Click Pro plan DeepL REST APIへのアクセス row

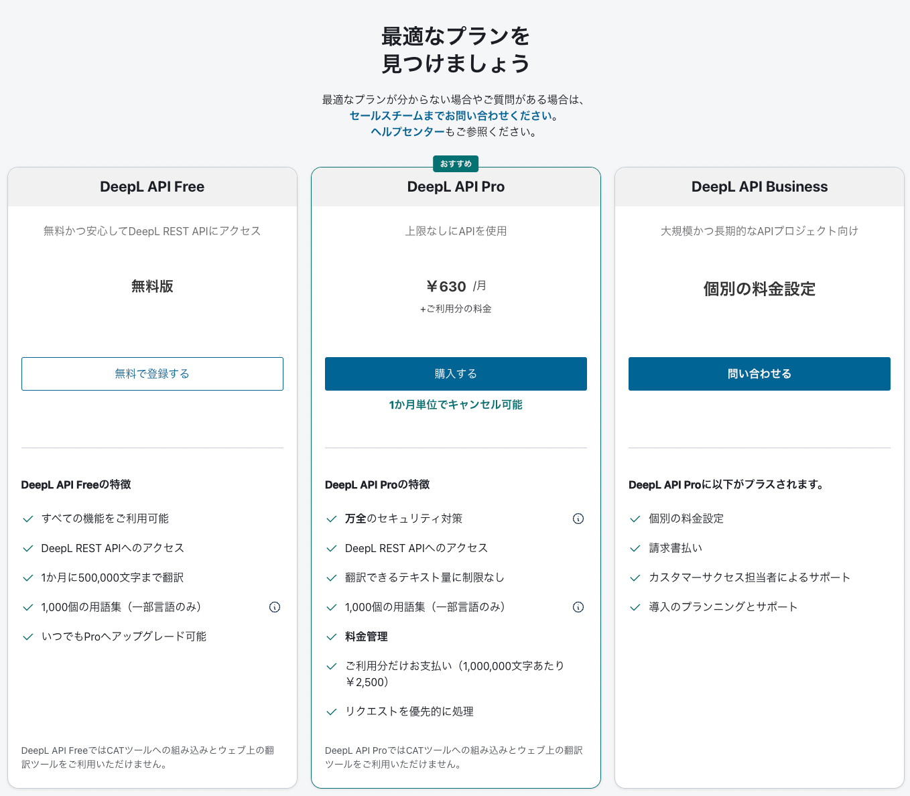click(416, 548)
